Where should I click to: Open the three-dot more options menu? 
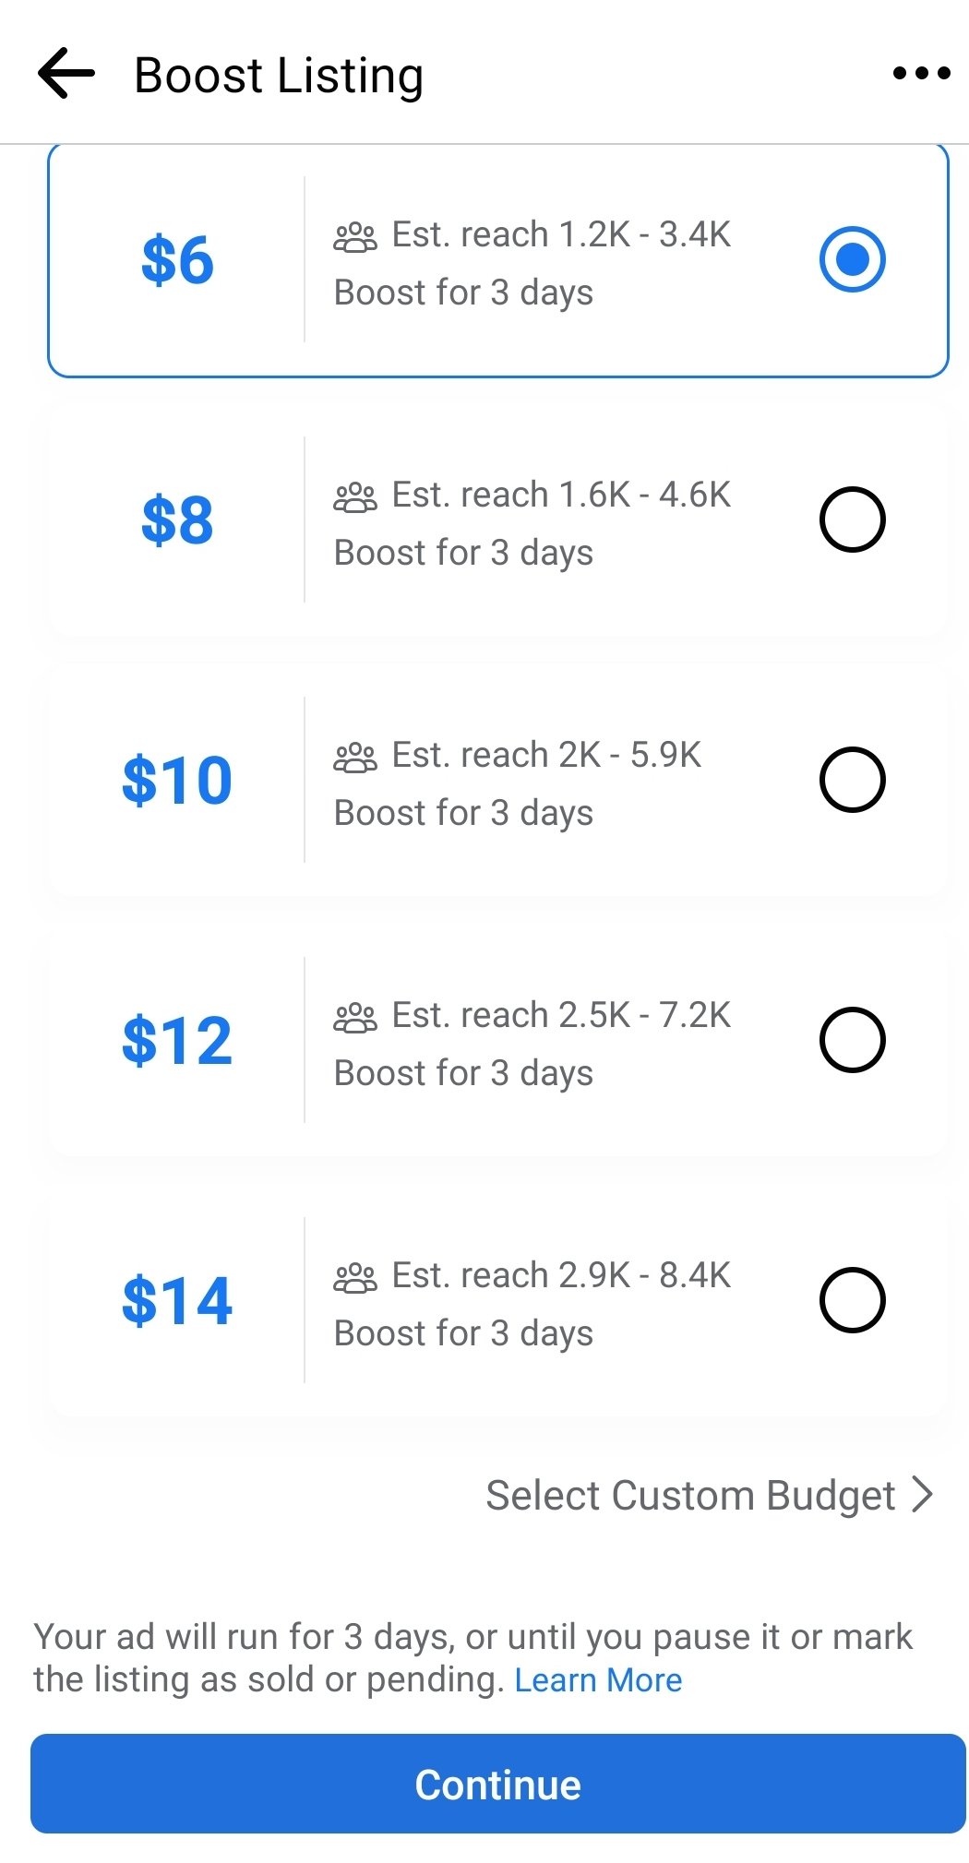[x=921, y=74]
